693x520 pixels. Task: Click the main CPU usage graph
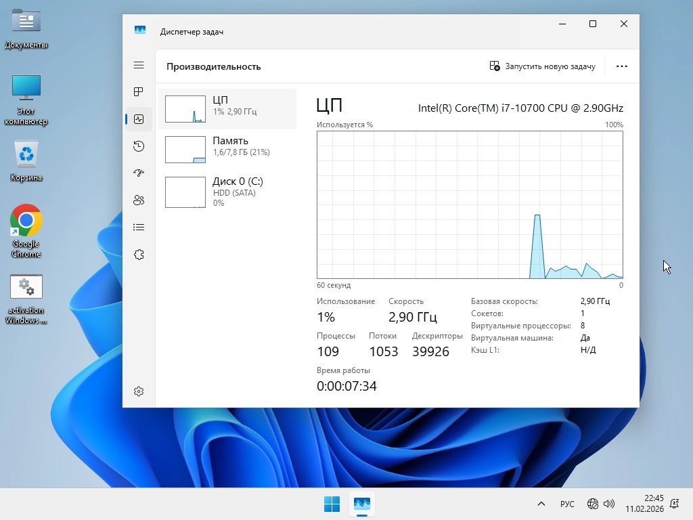pos(470,204)
